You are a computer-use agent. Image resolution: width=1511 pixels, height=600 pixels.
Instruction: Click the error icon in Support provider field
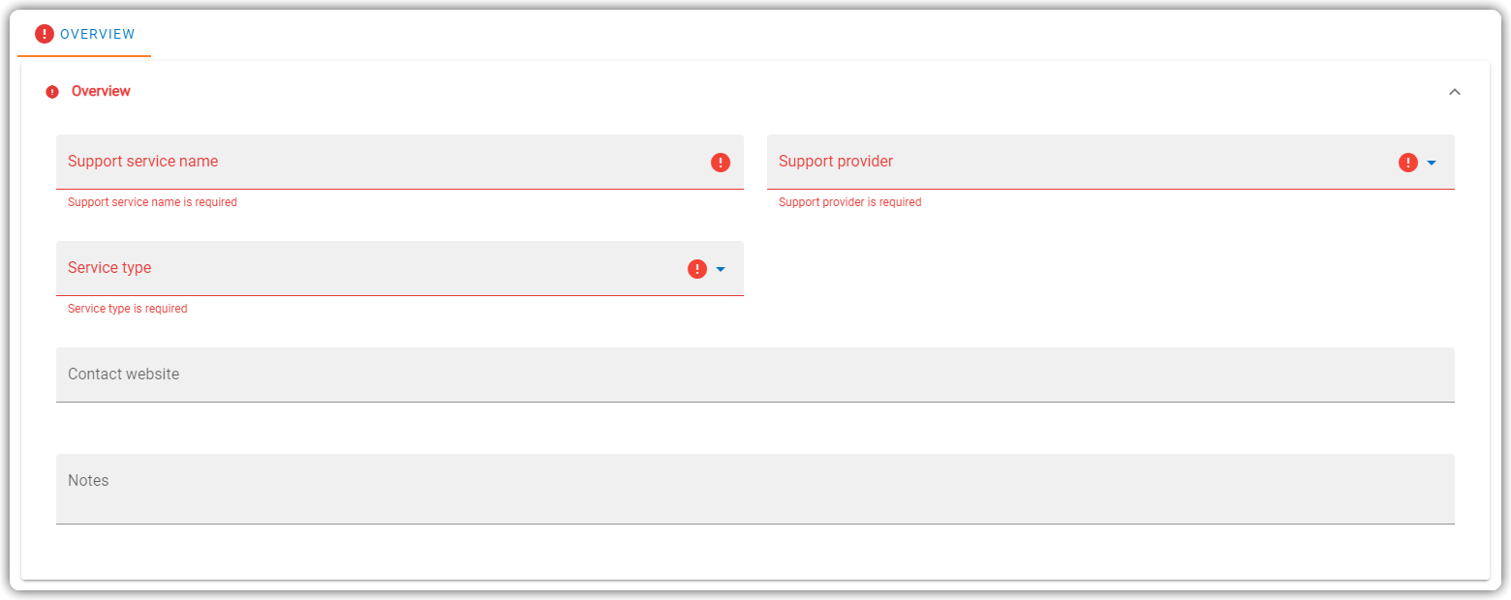pyautogui.click(x=1408, y=163)
